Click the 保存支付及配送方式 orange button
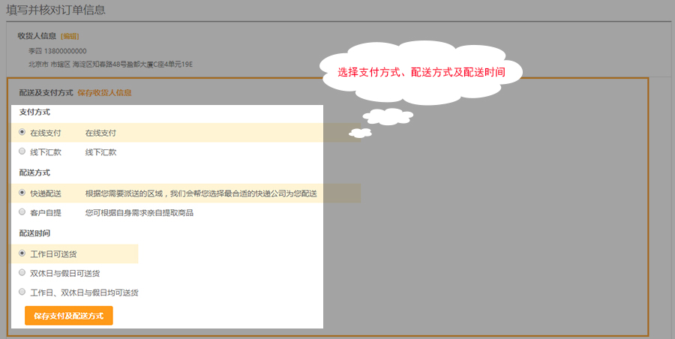Screen dimensions: 675x339 69,316
